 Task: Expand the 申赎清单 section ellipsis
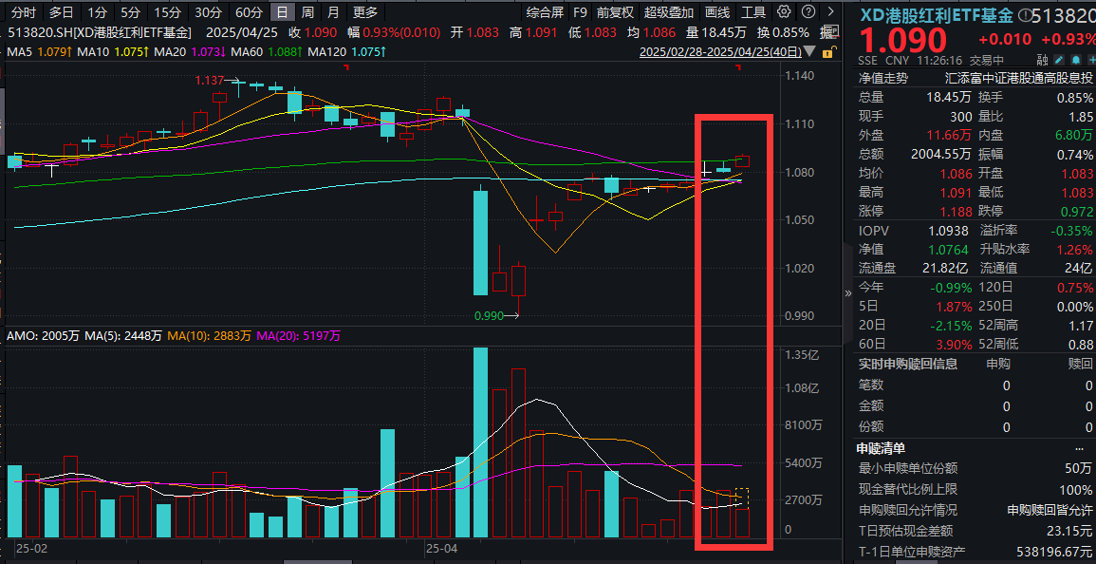pyautogui.click(x=1078, y=448)
